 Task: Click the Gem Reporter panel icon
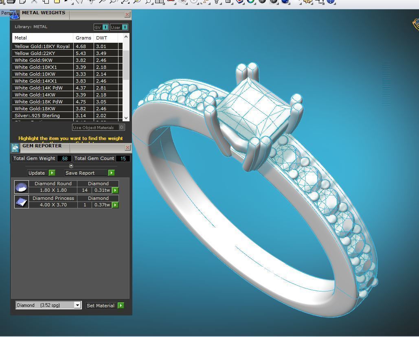point(15,148)
